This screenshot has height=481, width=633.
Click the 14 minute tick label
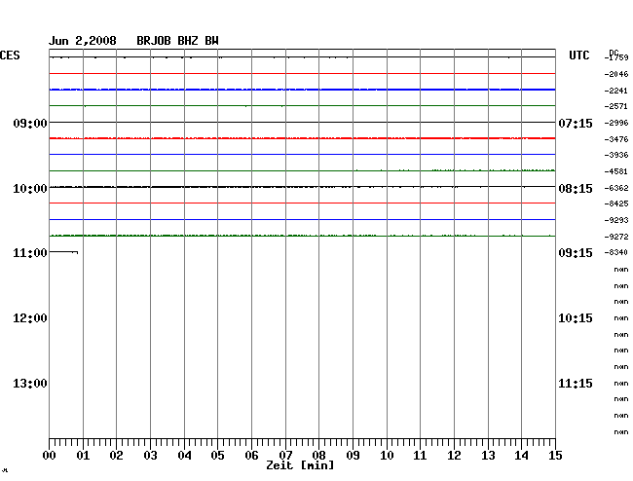521,456
